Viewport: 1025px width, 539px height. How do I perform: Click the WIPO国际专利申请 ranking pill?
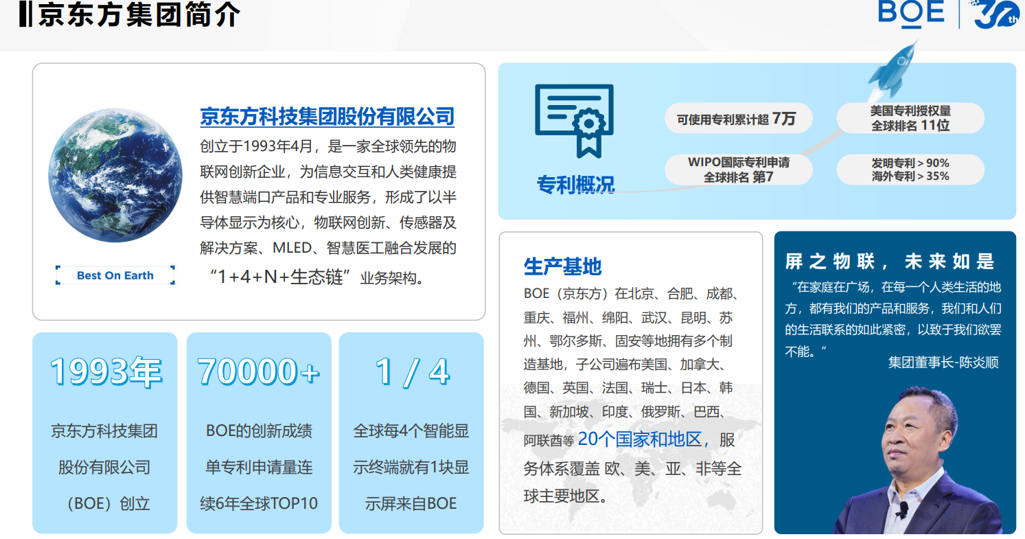(x=738, y=170)
